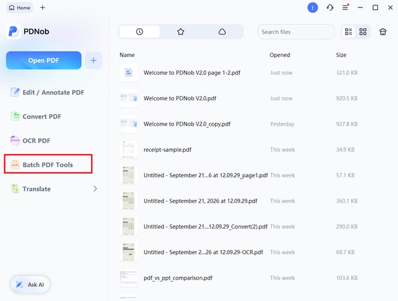Screen dimensions: 398x301
Task: Minimize the PDNob window
Action: 360,7
